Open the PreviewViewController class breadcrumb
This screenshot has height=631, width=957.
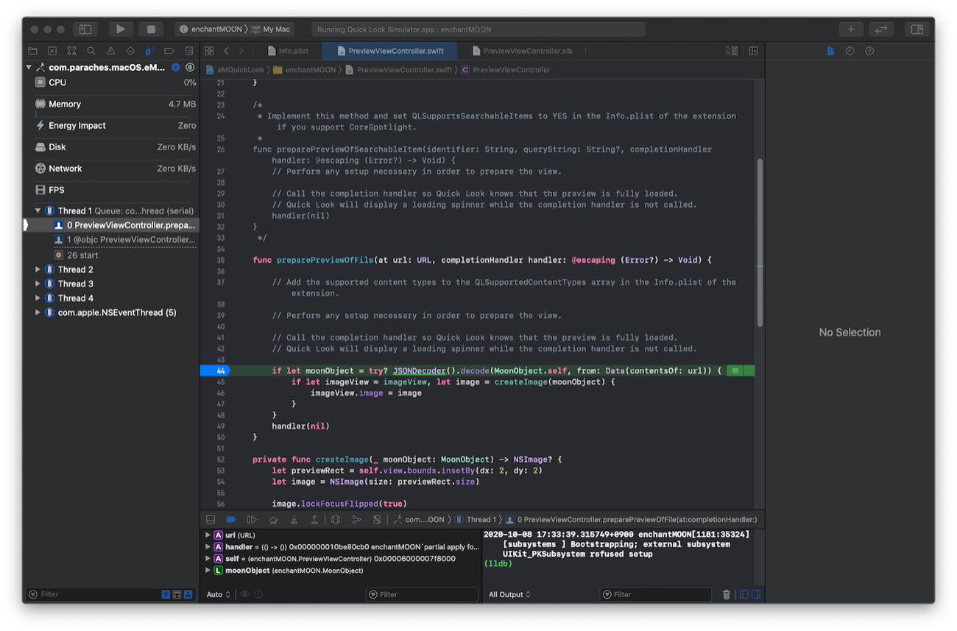click(x=506, y=70)
